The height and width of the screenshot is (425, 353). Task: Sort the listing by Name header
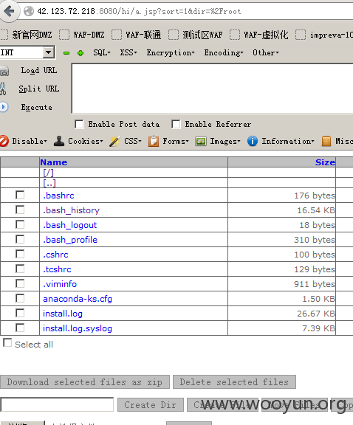54,162
